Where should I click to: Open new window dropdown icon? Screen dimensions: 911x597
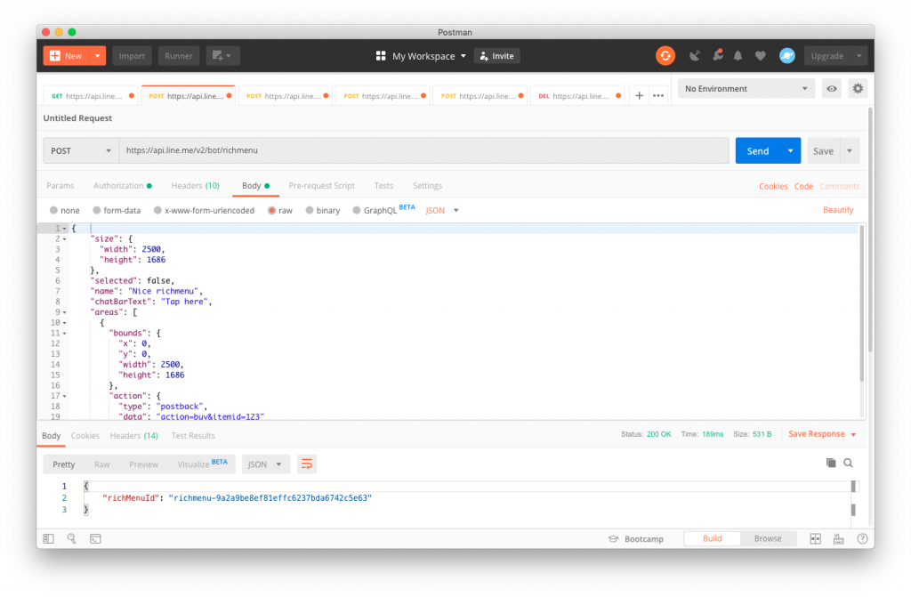click(222, 56)
